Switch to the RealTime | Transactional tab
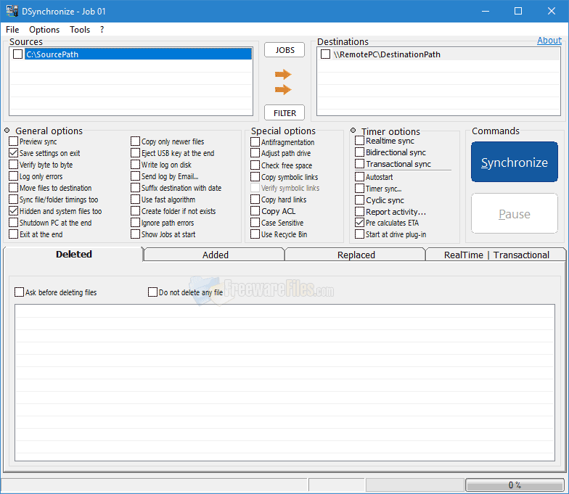The image size is (569, 494). tap(496, 255)
